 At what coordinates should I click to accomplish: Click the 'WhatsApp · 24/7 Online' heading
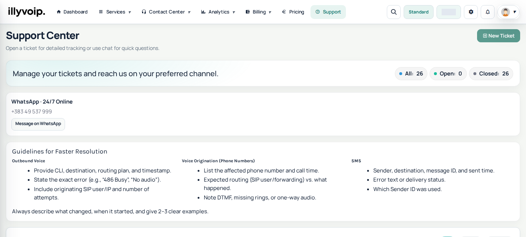[42, 102]
